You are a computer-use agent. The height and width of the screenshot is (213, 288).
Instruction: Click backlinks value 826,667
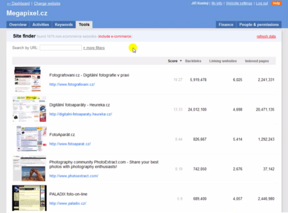200,139
